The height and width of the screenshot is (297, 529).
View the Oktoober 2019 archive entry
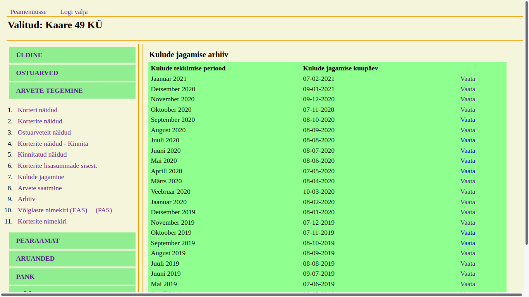pyautogui.click(x=467, y=232)
